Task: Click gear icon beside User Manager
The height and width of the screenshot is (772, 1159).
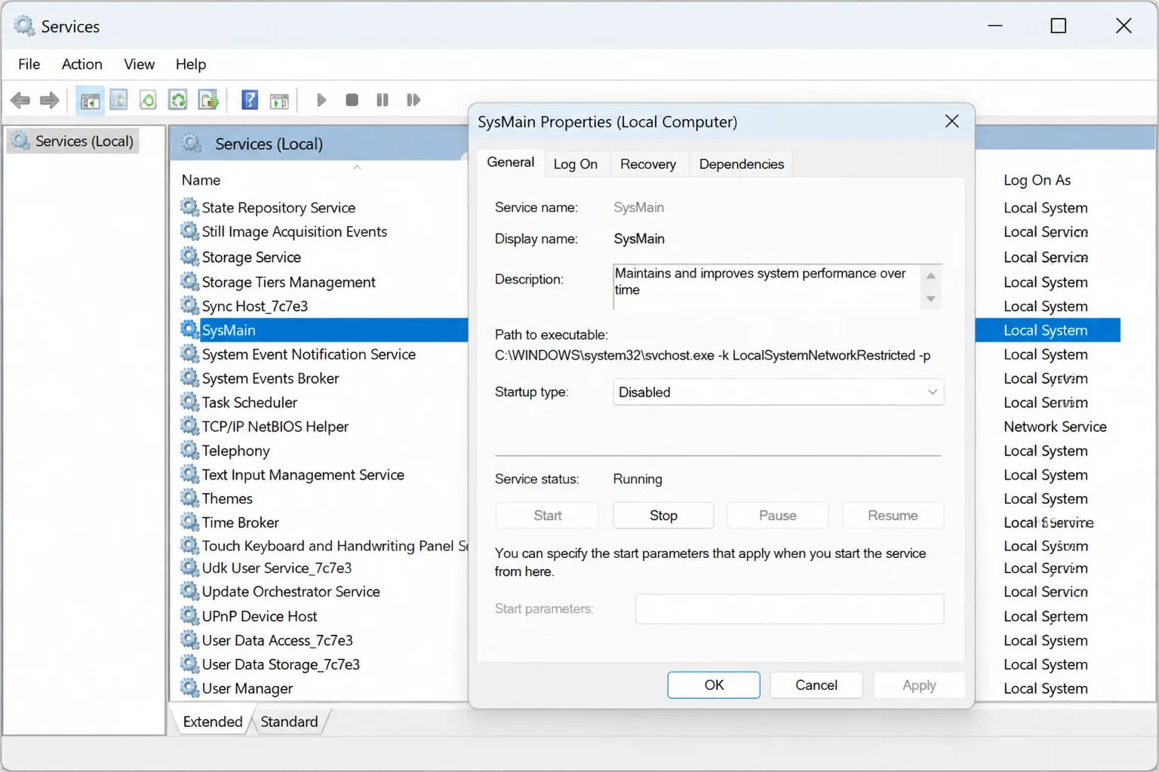Action: pos(189,688)
